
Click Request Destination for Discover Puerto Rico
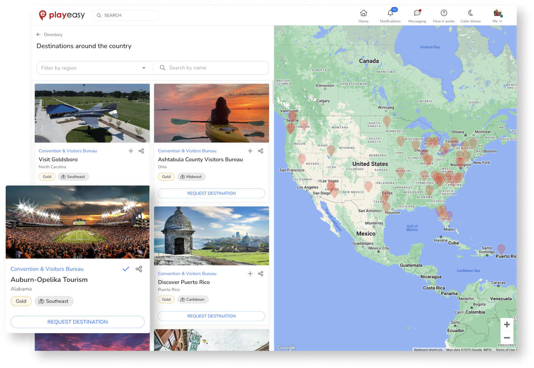click(x=211, y=316)
